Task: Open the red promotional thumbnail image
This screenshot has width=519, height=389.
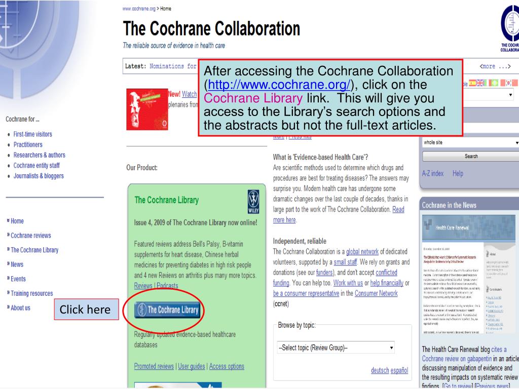Action: pyautogui.click(x=147, y=109)
